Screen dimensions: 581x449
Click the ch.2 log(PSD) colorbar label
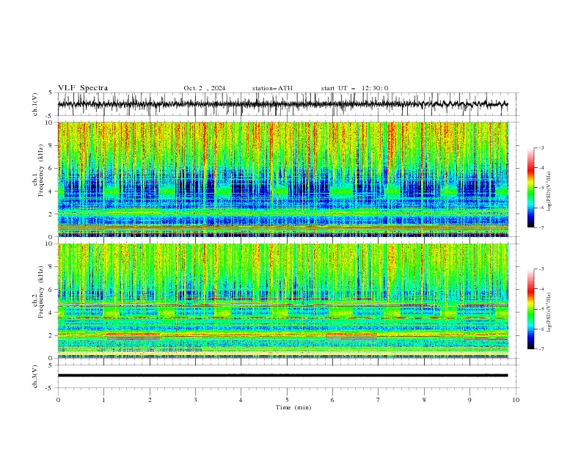point(549,313)
